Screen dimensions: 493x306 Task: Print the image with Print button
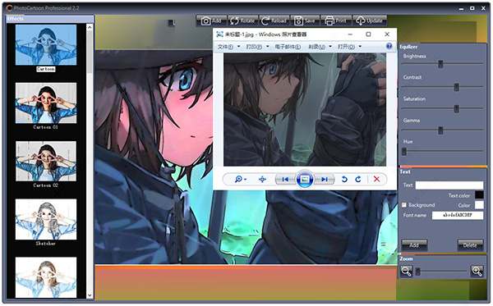coord(336,21)
